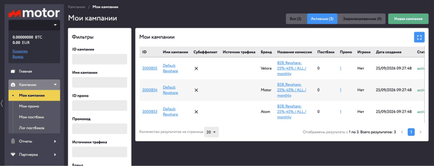Screen dimensions: 434x166
Task: Open the fullscreen table view icon
Action: [x=419, y=37]
